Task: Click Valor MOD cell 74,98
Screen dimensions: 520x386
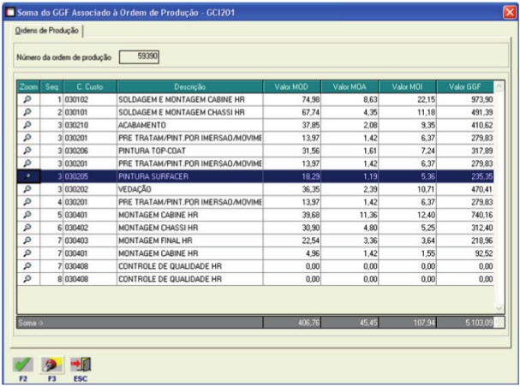Action: (291, 99)
